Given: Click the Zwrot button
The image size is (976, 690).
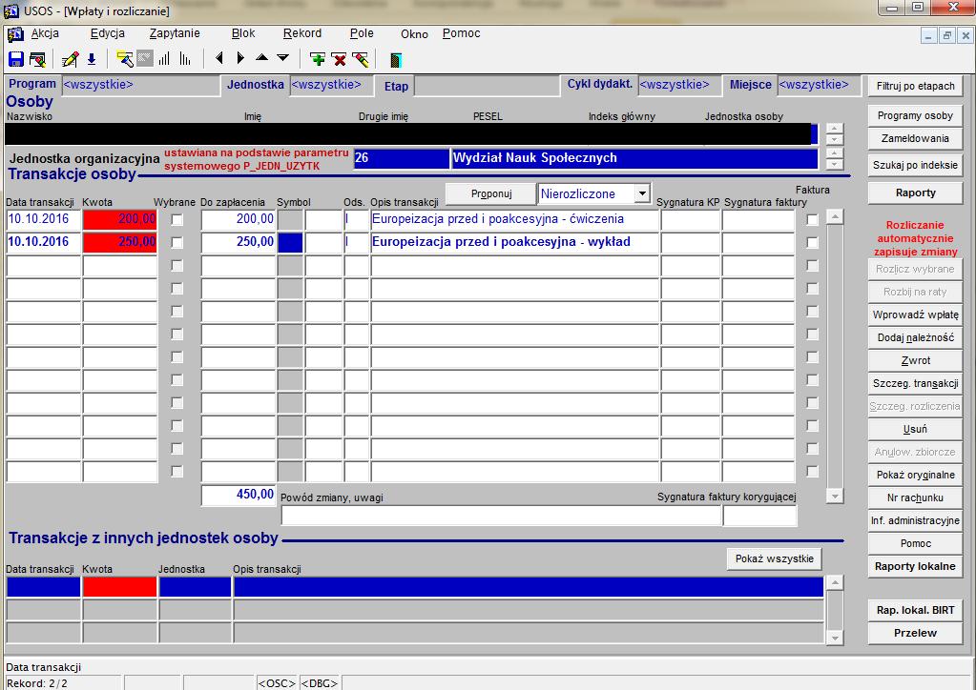Looking at the screenshot, I should [915, 360].
